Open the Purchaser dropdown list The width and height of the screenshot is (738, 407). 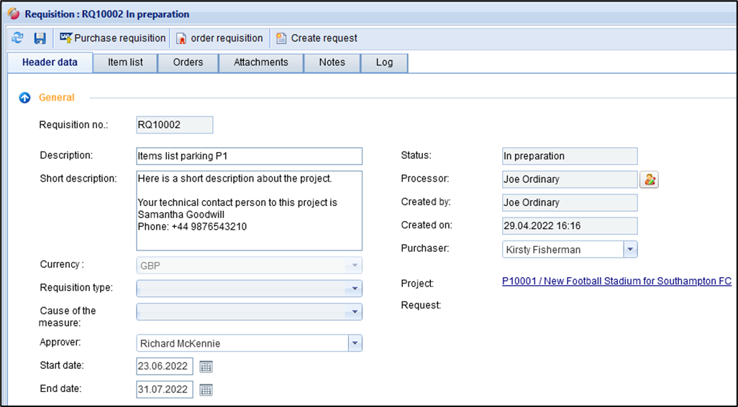(629, 250)
